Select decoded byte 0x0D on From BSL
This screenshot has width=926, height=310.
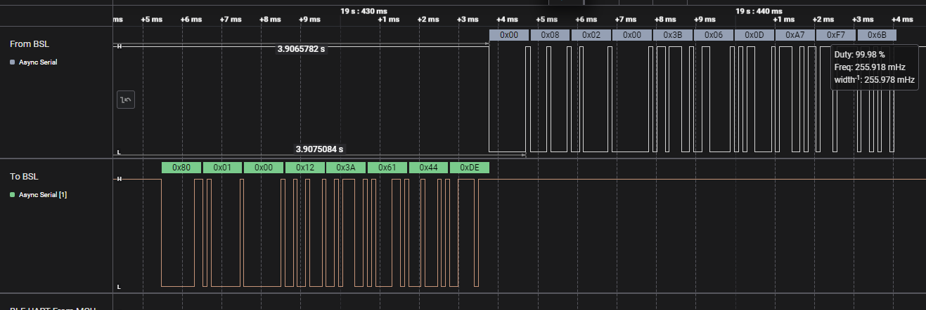[x=754, y=35]
